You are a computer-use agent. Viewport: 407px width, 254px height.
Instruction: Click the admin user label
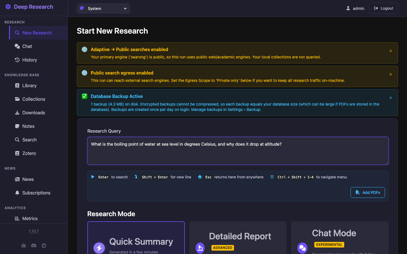point(355,8)
